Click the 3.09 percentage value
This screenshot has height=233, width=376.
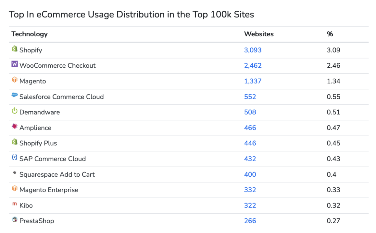coord(333,50)
